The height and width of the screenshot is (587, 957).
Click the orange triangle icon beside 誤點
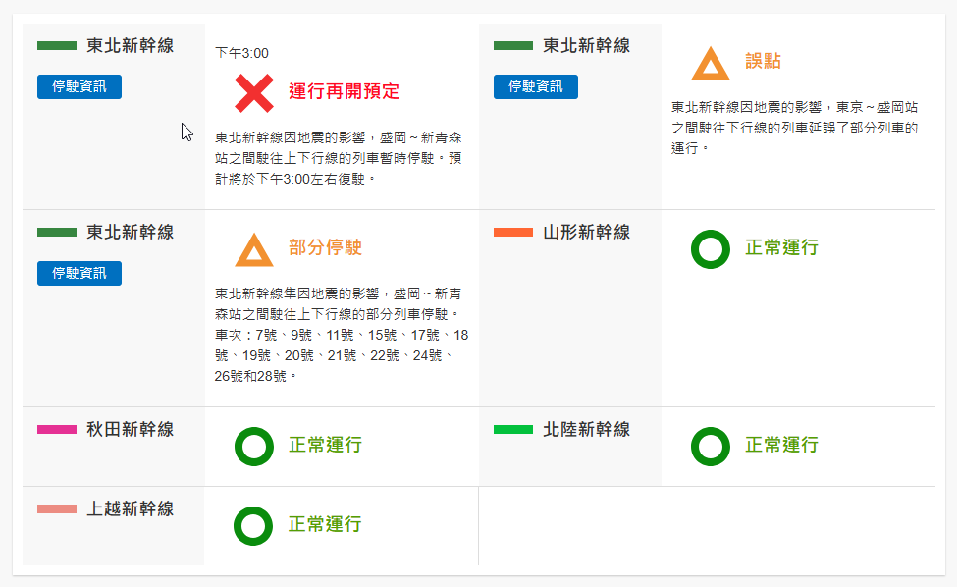(x=710, y=64)
